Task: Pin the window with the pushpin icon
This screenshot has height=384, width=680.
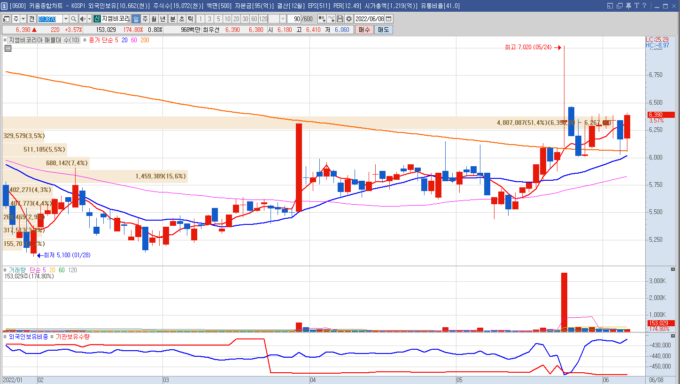Action: 629,6
